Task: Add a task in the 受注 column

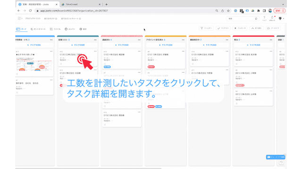Action: [253, 45]
